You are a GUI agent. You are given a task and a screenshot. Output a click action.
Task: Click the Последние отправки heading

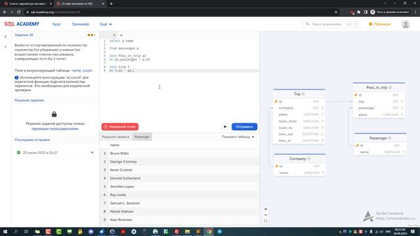tap(32, 140)
